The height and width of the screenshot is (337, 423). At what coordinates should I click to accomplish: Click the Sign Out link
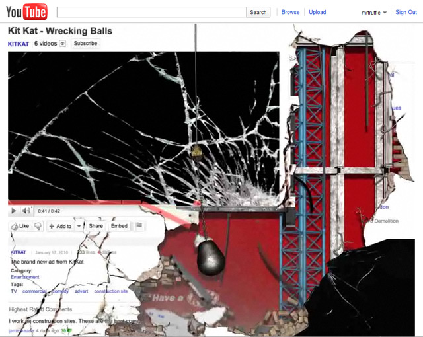[x=406, y=12]
